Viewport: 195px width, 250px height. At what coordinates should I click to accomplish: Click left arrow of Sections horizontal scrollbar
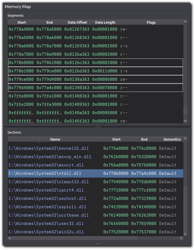(9, 238)
